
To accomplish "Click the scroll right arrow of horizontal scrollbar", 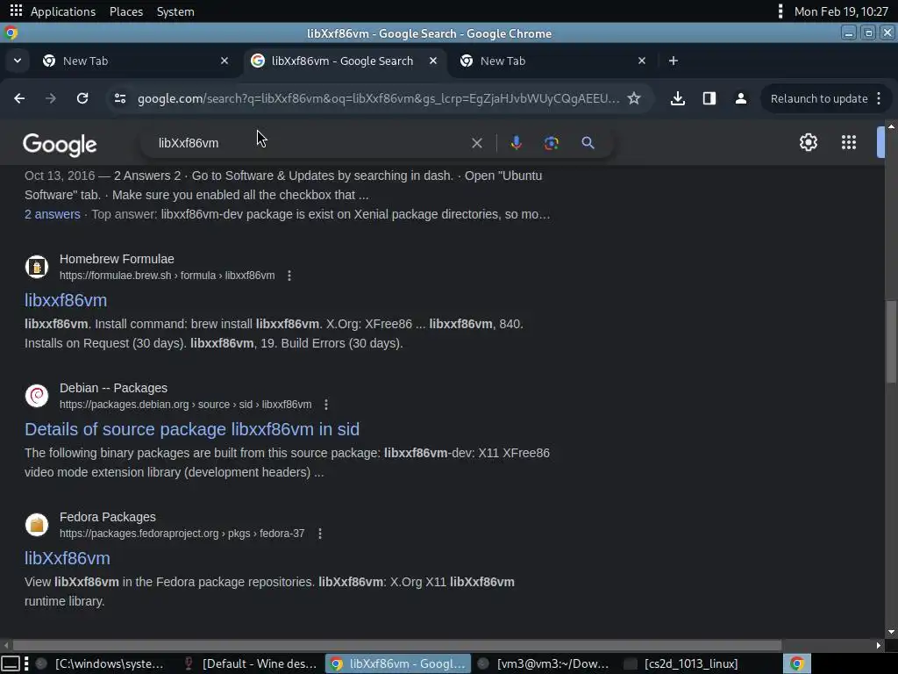I will pyautogui.click(x=879, y=645).
